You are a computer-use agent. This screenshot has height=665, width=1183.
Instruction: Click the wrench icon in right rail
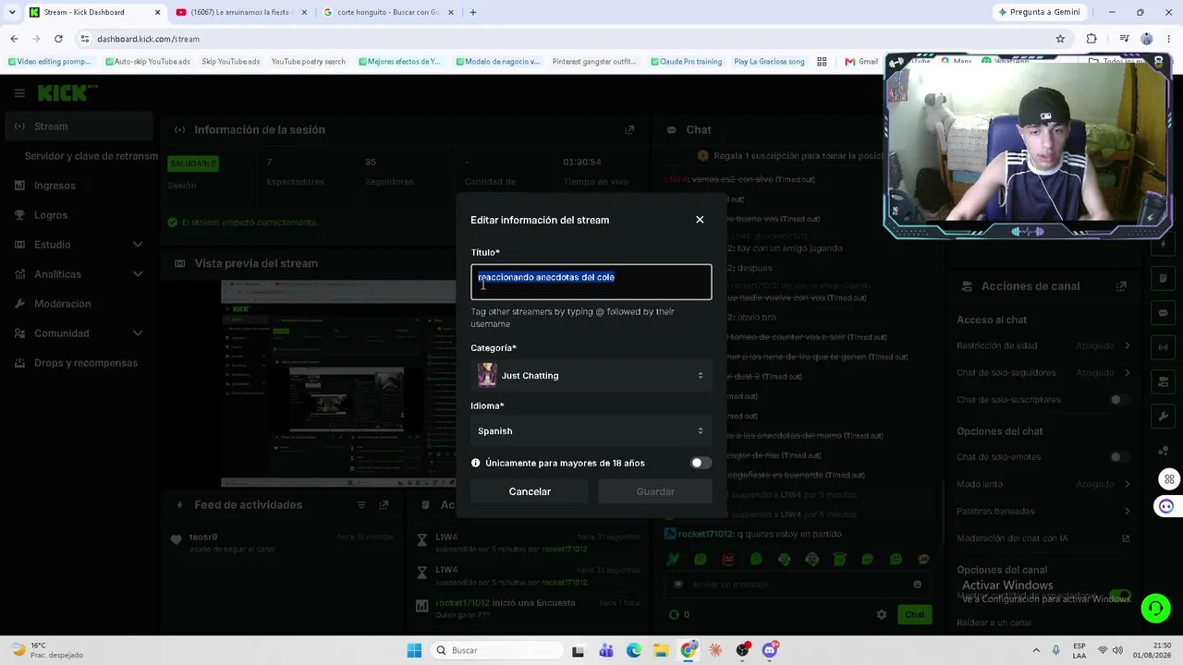pyautogui.click(x=1163, y=417)
